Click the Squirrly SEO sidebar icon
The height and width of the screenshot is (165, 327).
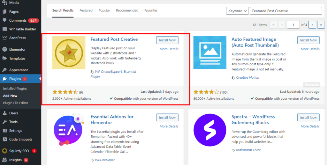coord(4,151)
